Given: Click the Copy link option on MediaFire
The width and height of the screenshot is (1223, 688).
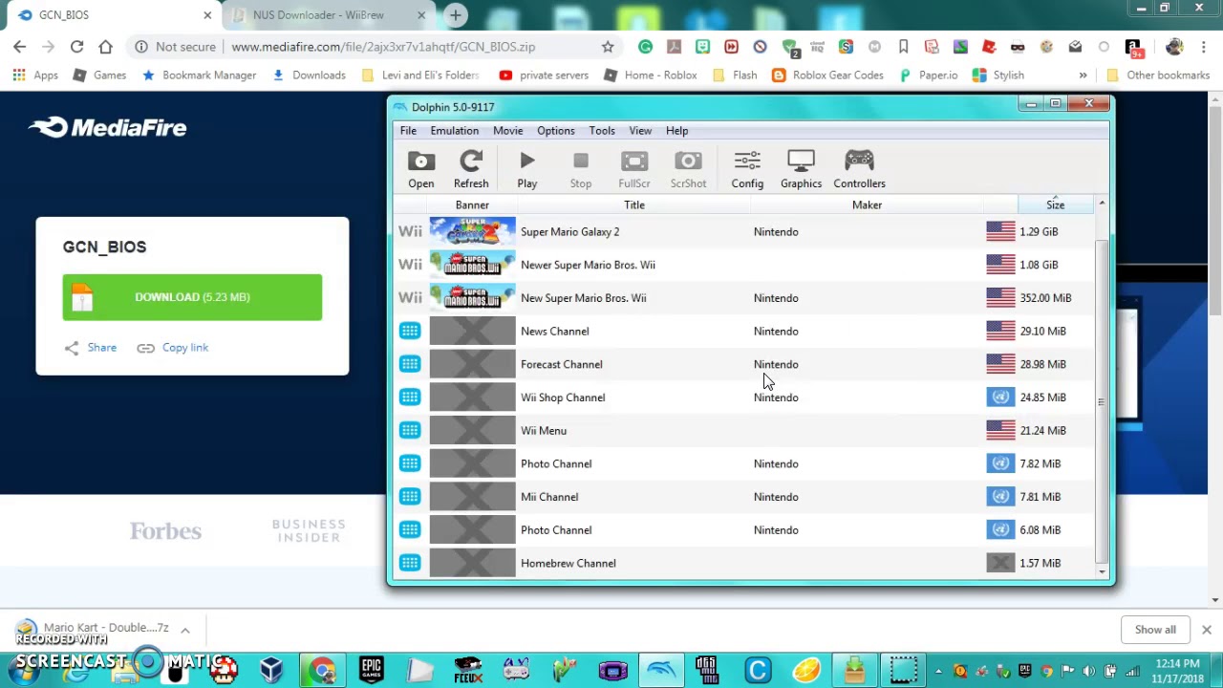Looking at the screenshot, I should [172, 348].
